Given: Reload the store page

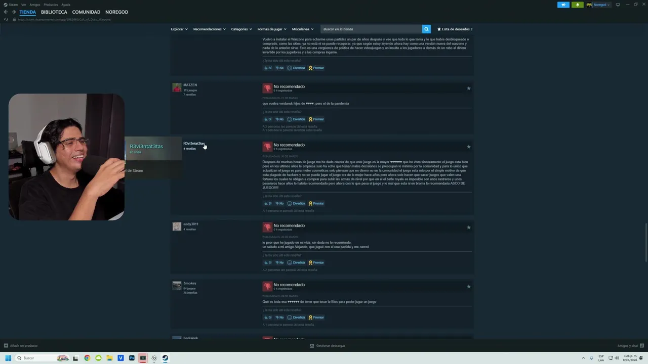Looking at the screenshot, I should pyautogui.click(x=6, y=19).
